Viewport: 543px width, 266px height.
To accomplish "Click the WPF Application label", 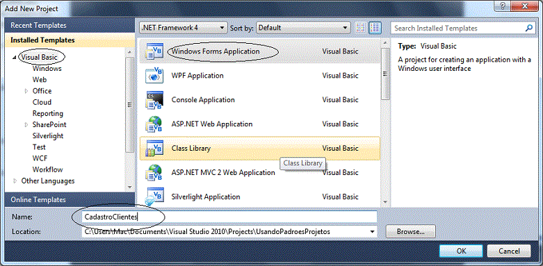I will 197,76.
